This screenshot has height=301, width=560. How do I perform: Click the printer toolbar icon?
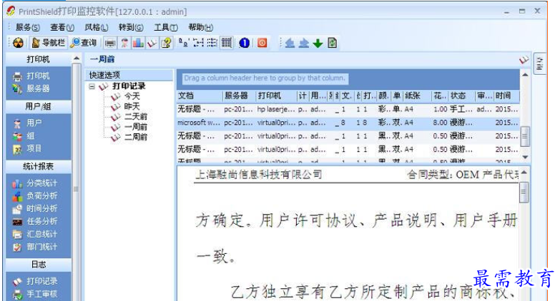pyautogui.click(x=110, y=43)
